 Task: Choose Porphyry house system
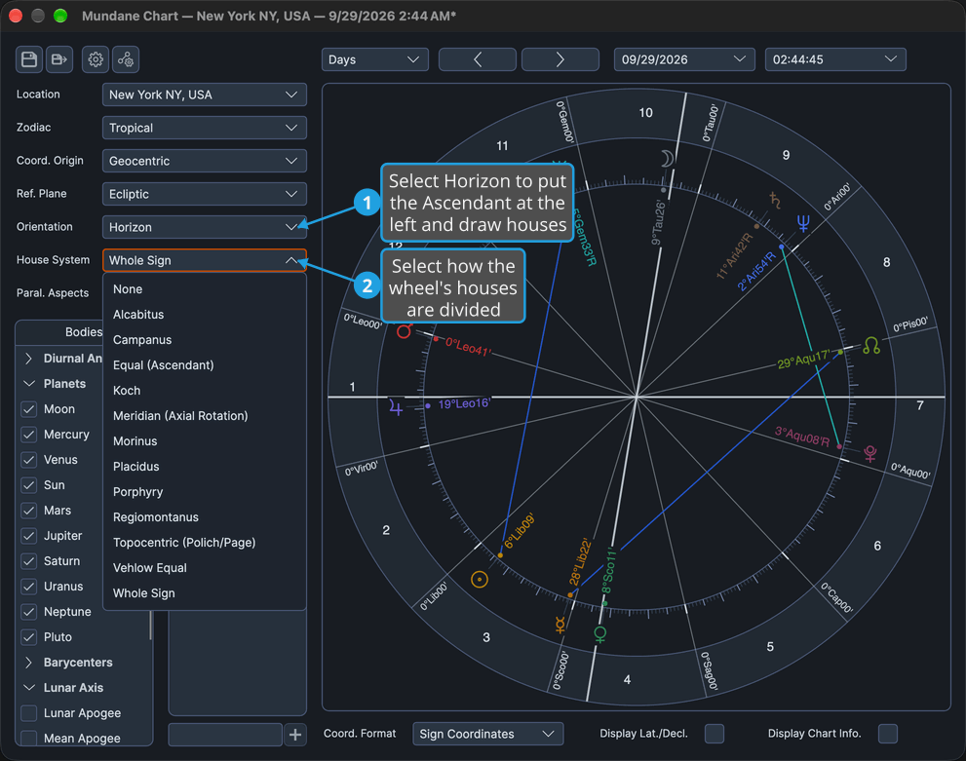point(205,492)
